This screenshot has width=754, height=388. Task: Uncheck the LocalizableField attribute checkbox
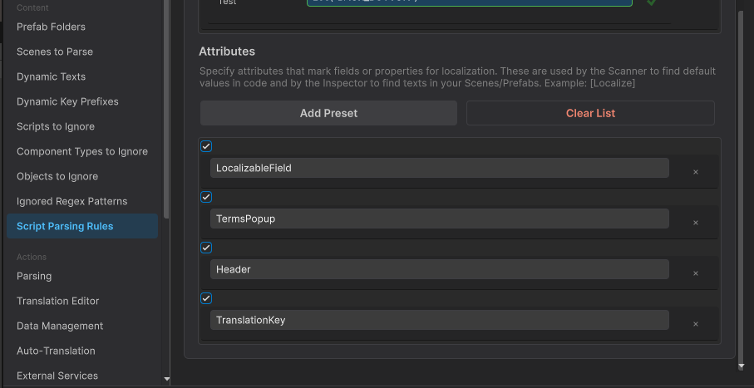[206, 146]
